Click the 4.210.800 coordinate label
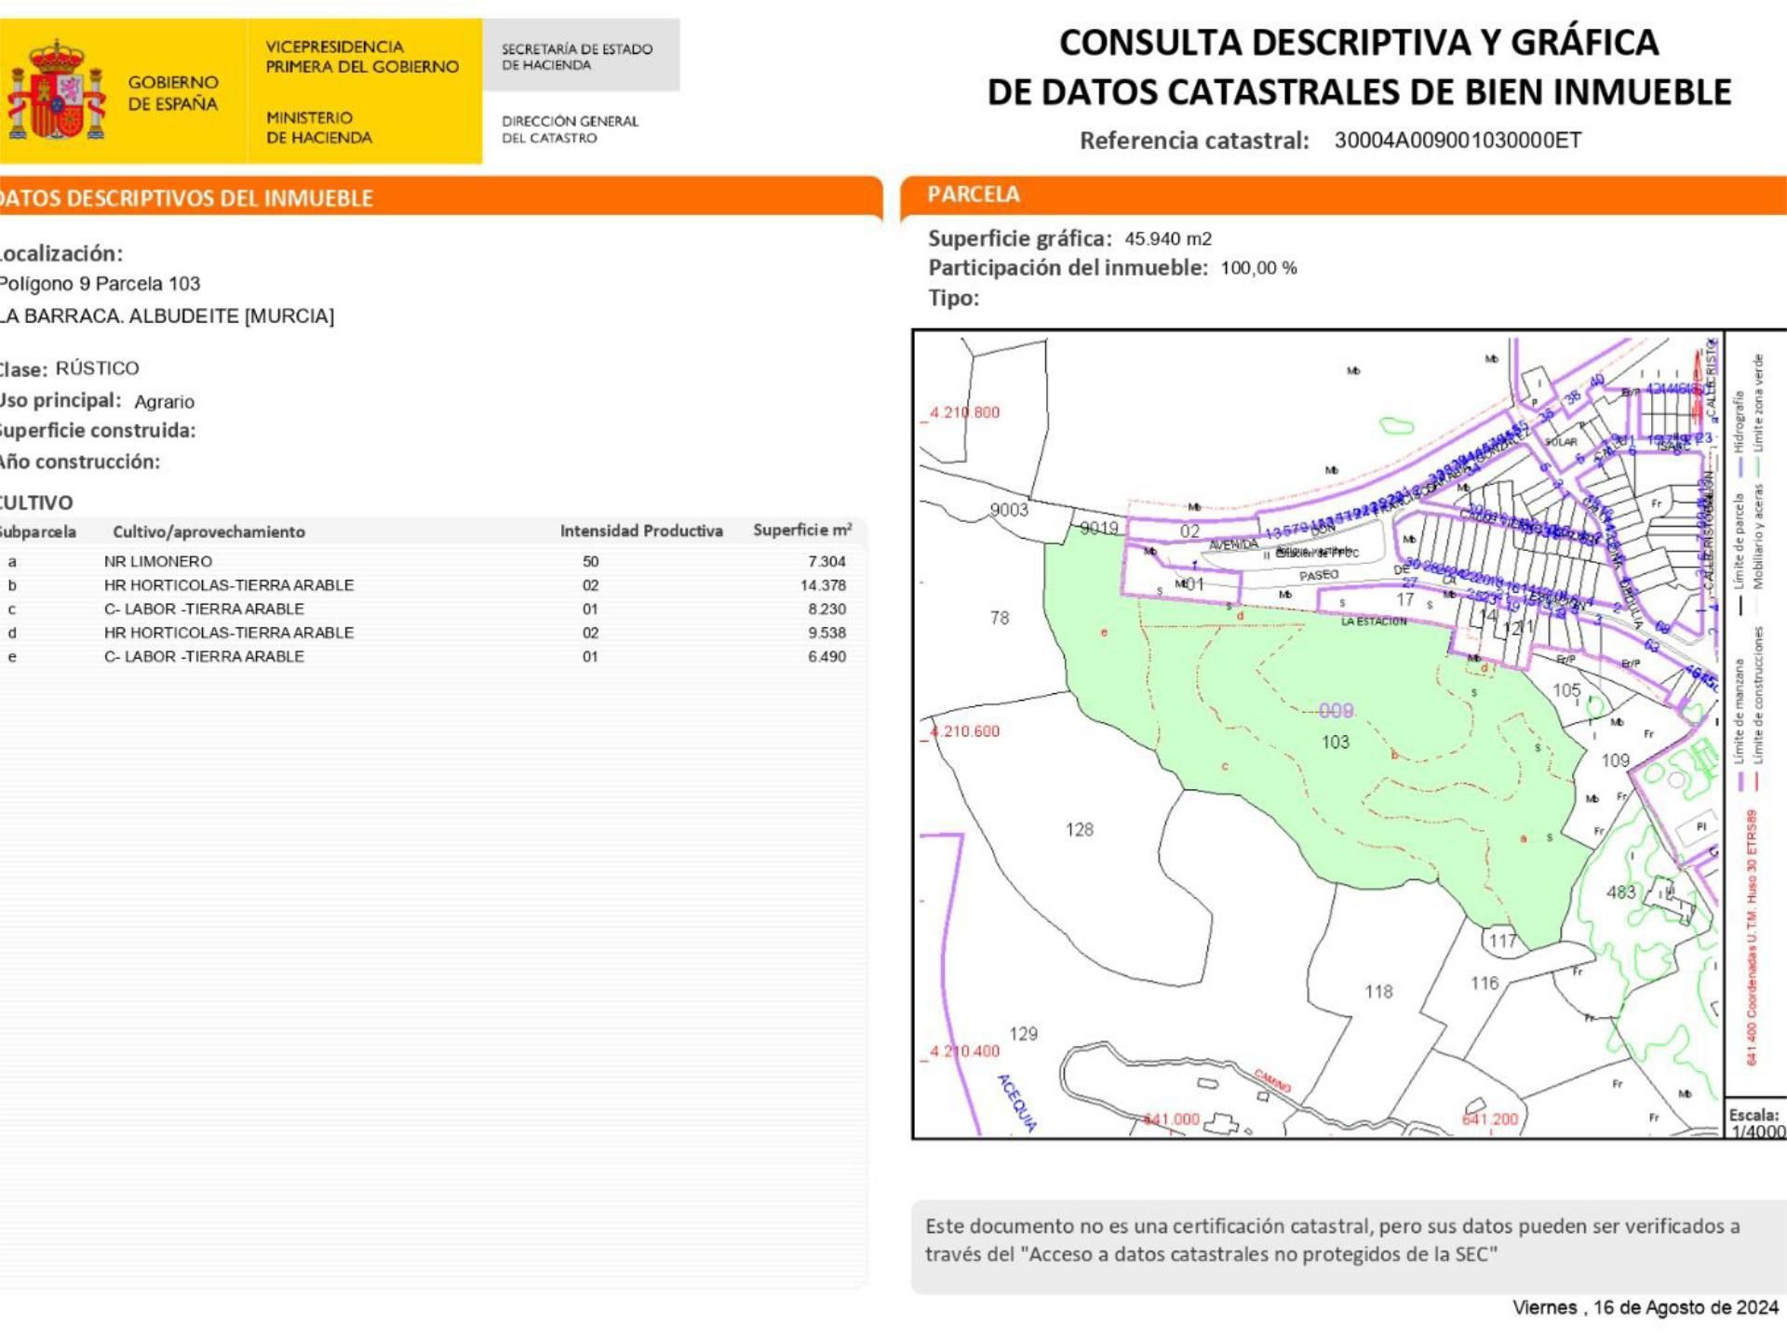This screenshot has height=1340, width=1787. pos(964,412)
